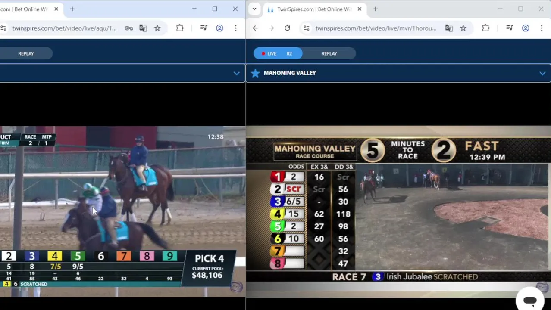Open Chrome menu in right window
The image size is (551, 310).
[x=541, y=28]
